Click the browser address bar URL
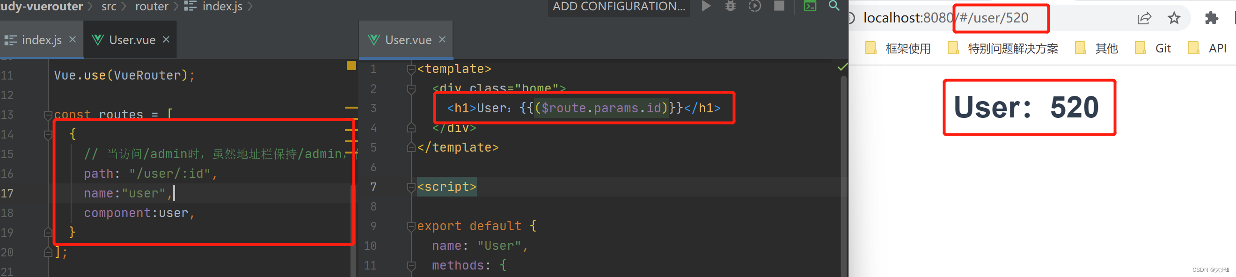 pos(945,18)
